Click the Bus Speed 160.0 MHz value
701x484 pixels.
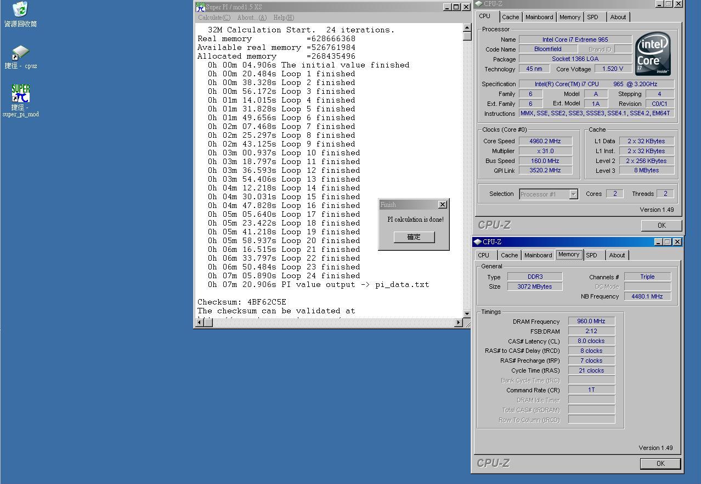(x=545, y=161)
